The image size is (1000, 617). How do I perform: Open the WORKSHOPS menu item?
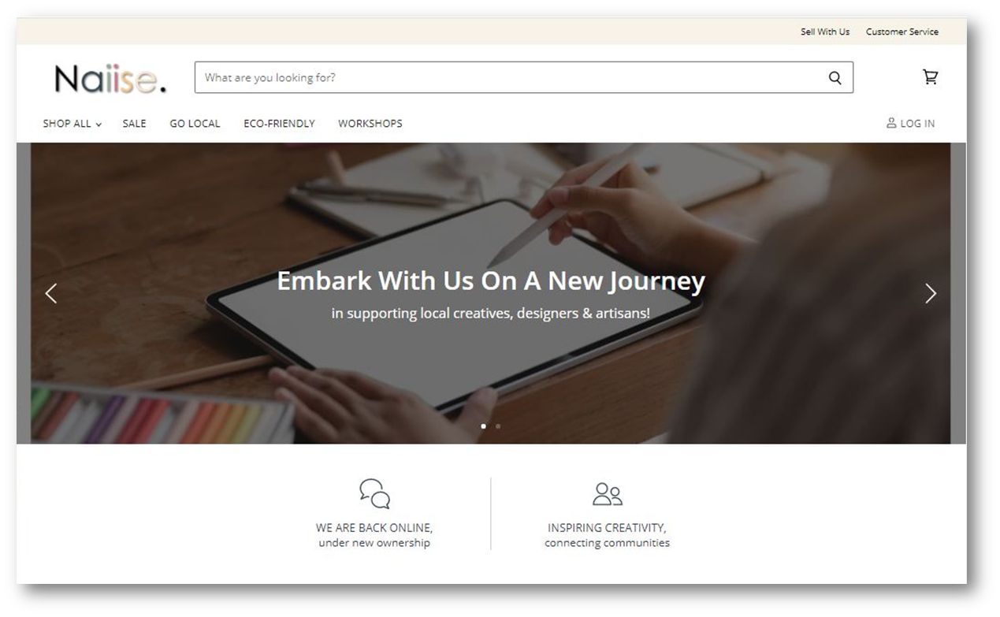coord(370,124)
